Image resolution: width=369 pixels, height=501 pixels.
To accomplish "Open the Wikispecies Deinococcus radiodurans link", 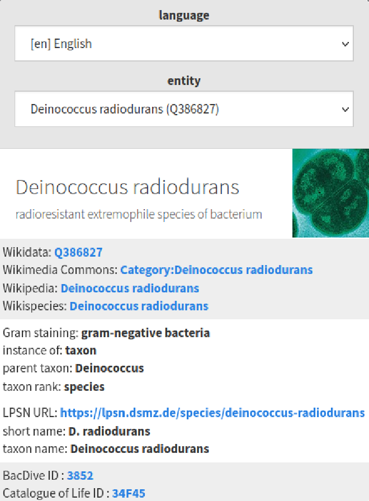I will tap(139, 306).
